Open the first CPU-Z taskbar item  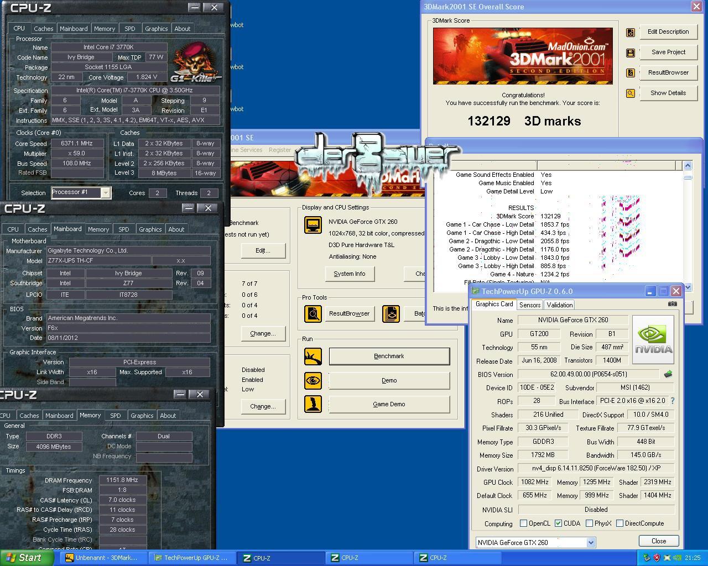click(281, 558)
